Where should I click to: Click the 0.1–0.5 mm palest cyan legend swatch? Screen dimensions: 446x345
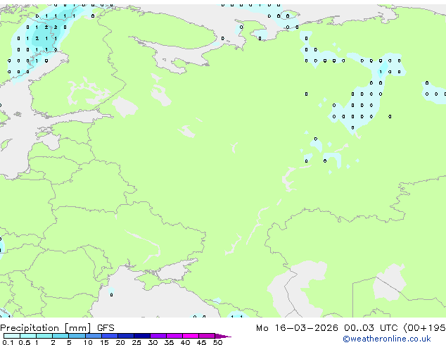tap(12, 336)
